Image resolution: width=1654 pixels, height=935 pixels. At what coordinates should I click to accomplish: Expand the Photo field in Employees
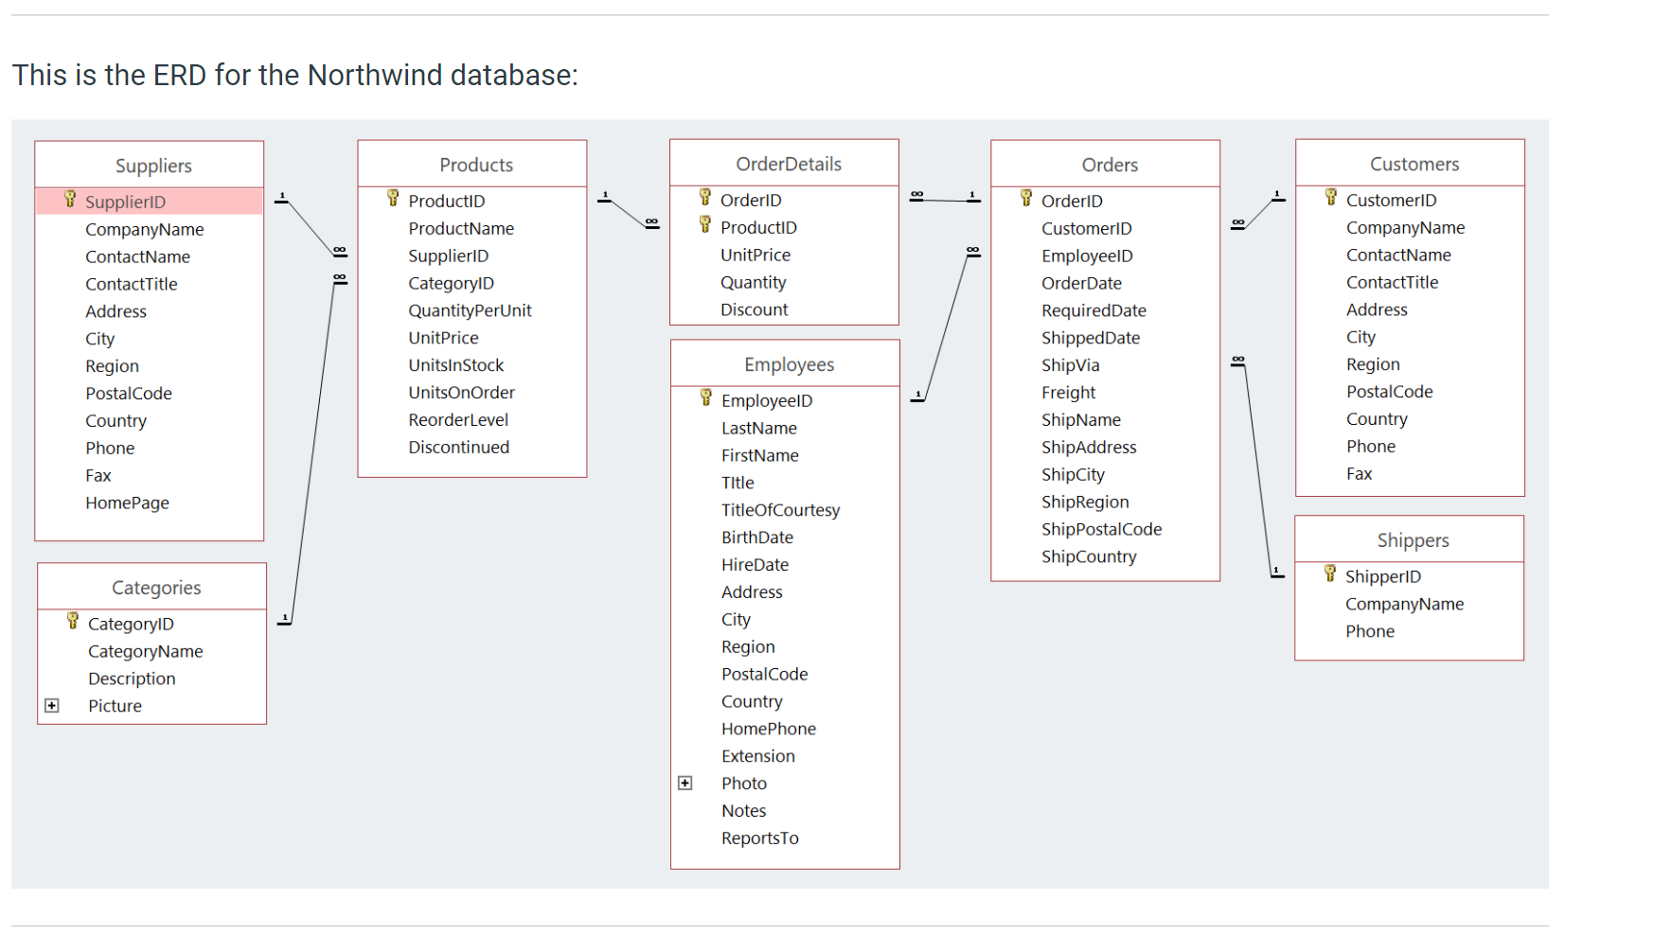click(685, 784)
